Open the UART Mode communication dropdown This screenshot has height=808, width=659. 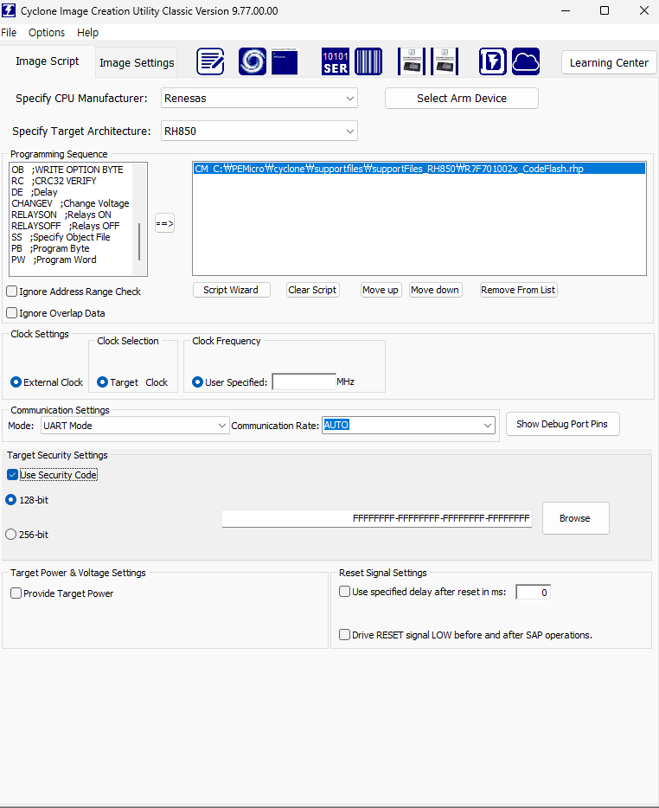click(135, 426)
